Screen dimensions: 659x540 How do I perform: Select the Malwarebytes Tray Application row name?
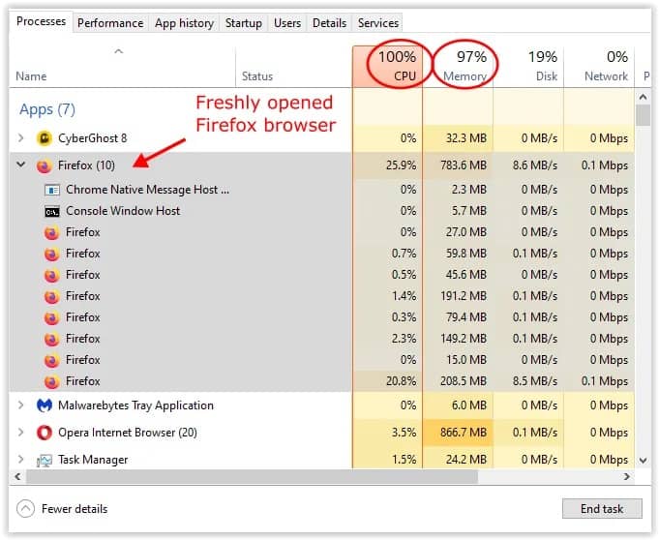[x=135, y=405]
